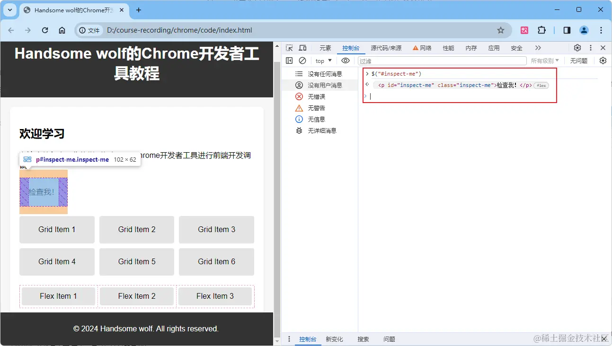612x346 pixels.
Task: Open the 应用 tab
Action: (x=494, y=48)
